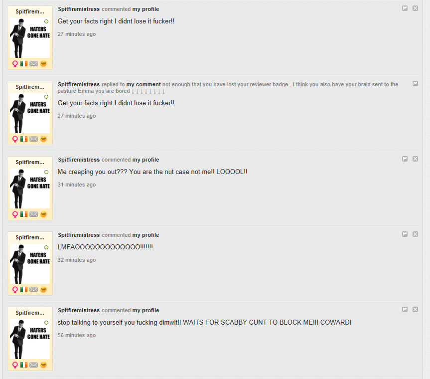
Task: Click the online status dot on the second avatar
Action: point(46,97)
